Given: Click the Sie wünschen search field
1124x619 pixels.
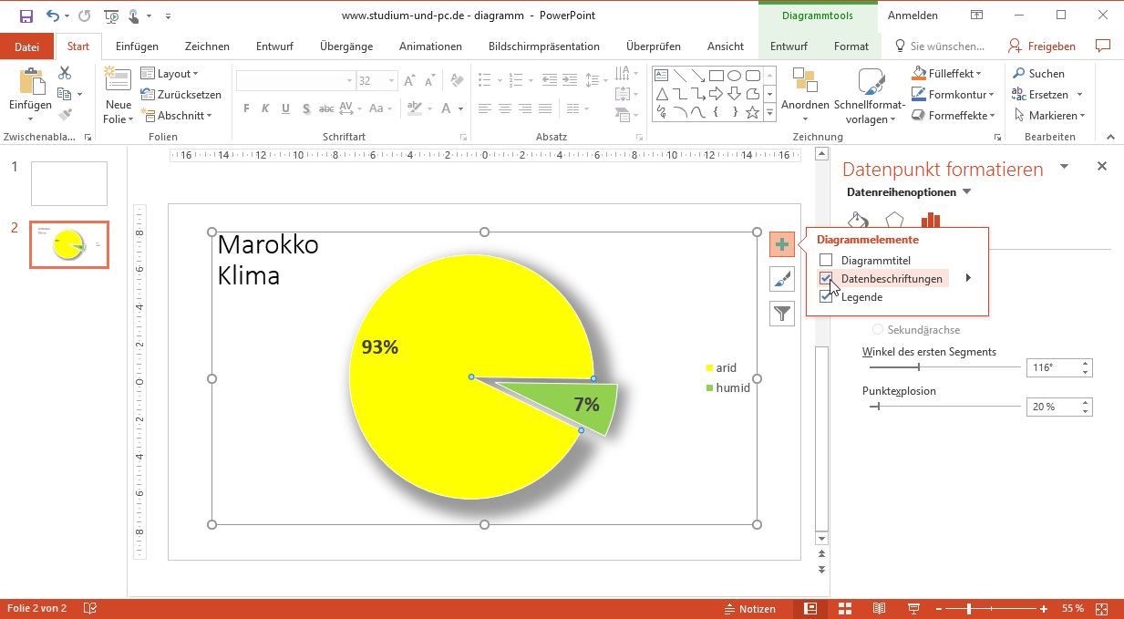Looking at the screenshot, I should pyautogui.click(x=939, y=46).
